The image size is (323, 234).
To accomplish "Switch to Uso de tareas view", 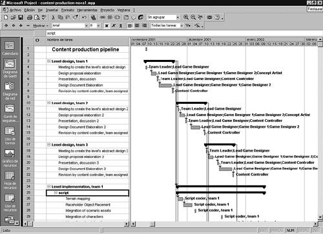I will point(10,136).
